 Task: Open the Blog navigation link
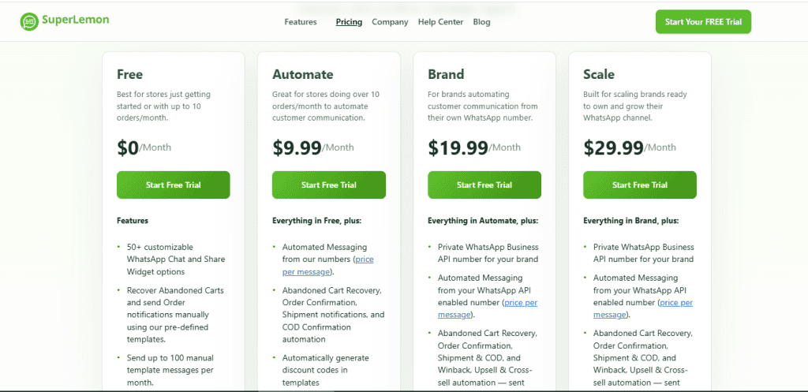pos(481,22)
